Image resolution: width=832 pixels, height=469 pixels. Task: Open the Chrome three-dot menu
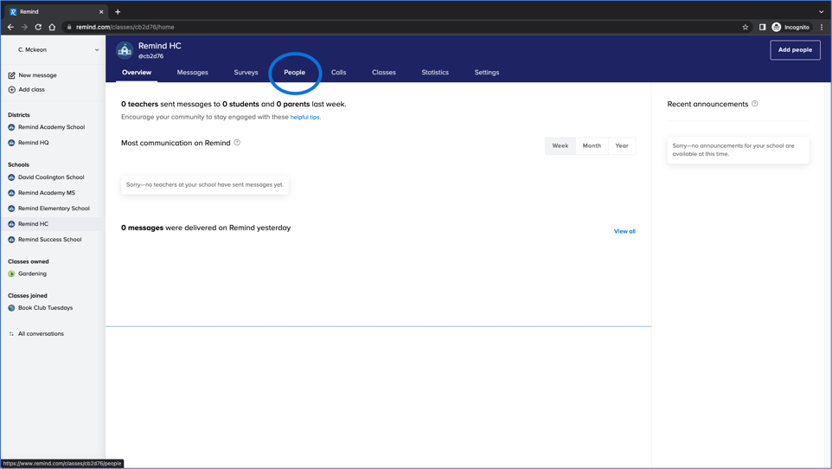point(822,27)
